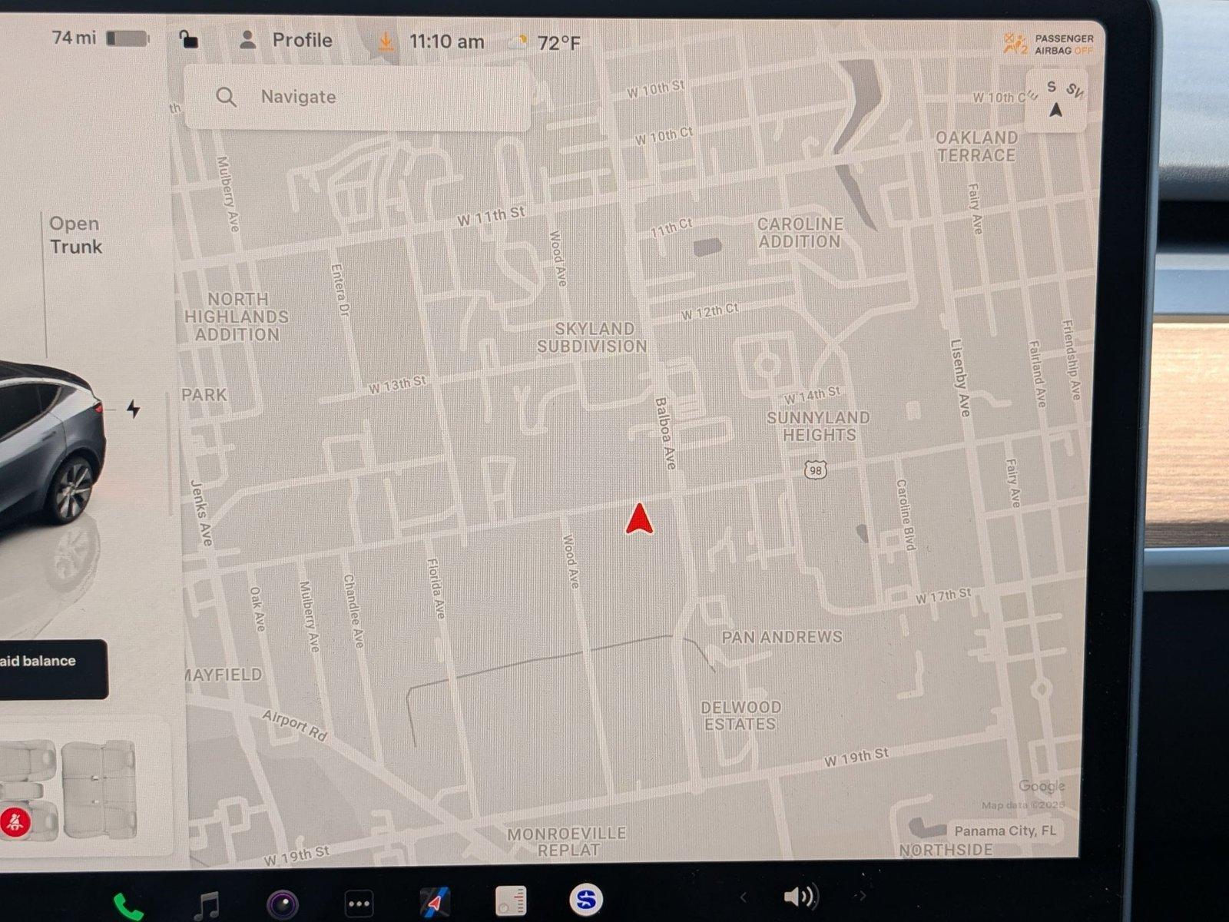Tap the Open Trunk button
This screenshot has height=922, width=1229.
pos(75,235)
